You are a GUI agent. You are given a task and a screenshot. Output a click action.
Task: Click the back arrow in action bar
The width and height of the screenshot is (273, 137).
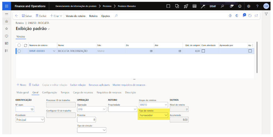(x=17, y=16)
